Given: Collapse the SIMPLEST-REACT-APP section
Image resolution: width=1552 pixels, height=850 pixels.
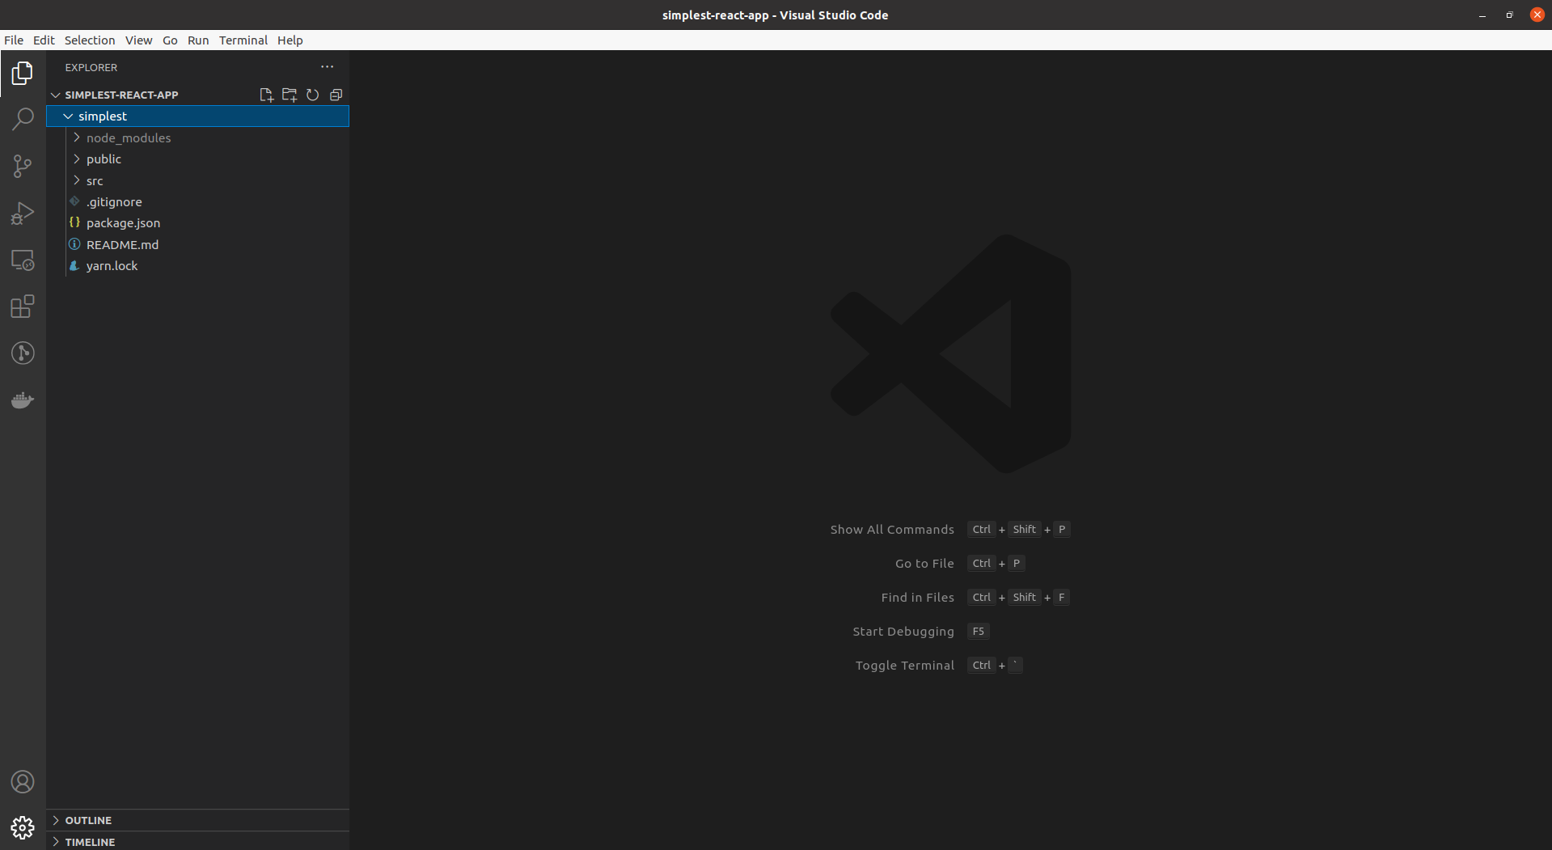Looking at the screenshot, I should [x=56, y=95].
